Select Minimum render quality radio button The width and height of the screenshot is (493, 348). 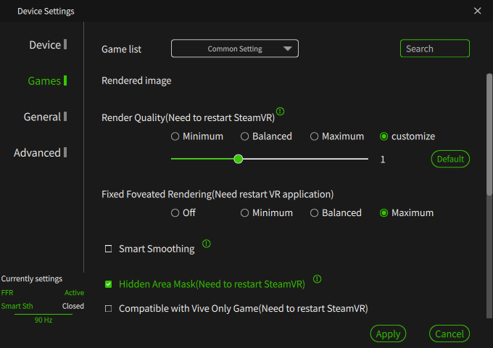(x=175, y=136)
